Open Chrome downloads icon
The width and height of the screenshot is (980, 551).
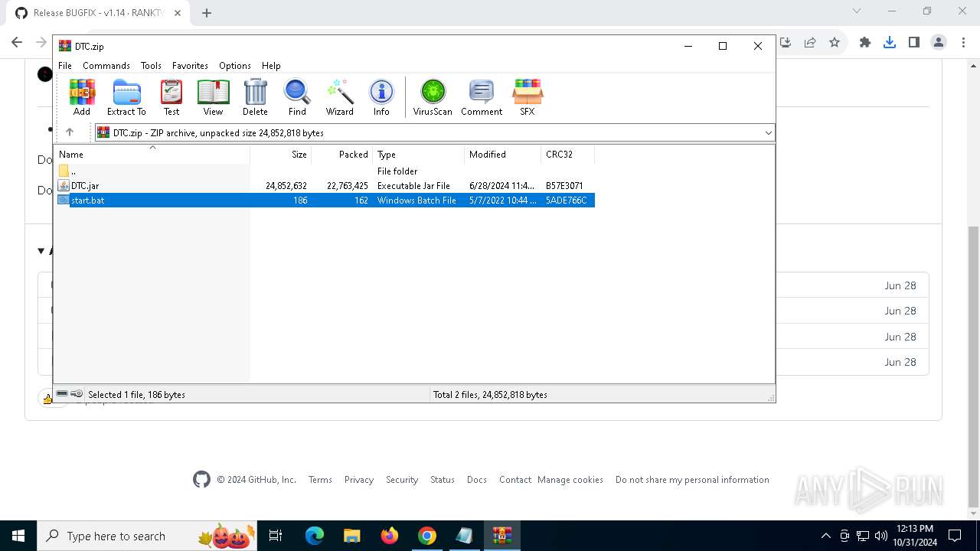point(890,42)
